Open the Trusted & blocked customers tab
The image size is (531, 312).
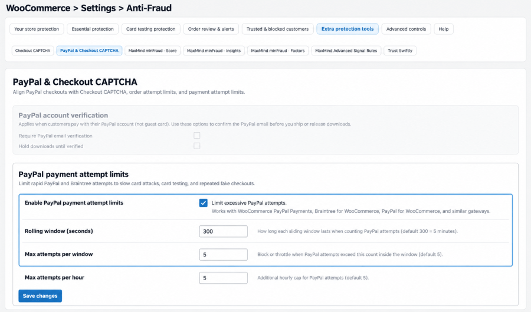278,29
